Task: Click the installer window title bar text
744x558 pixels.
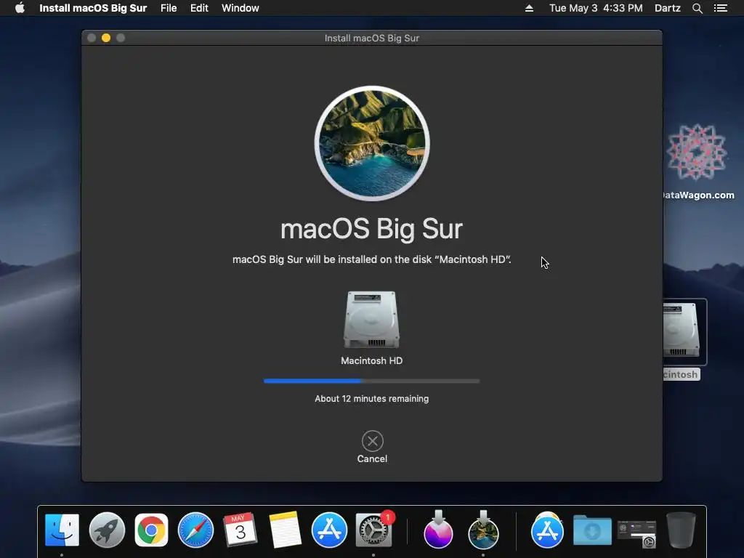Action: click(x=371, y=38)
